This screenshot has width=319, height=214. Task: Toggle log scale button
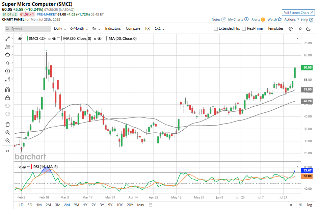[310, 205]
